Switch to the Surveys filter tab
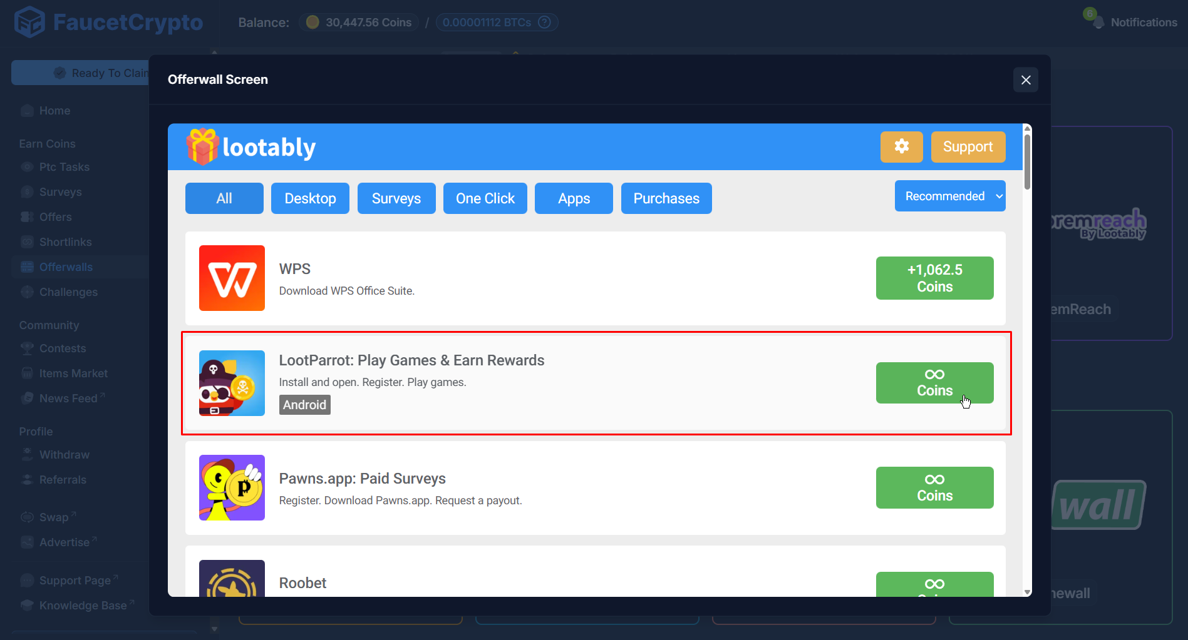Screen dimensions: 1188x640 (x=396, y=198)
